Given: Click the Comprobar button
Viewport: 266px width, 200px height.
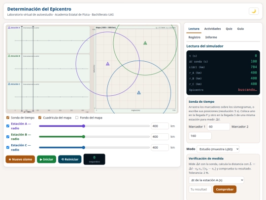Looking at the screenshot, I should pos(225,189).
